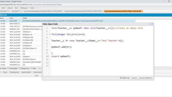Viewport: 172px width, 97px height.
Task: Toggle code fold arrow on line 3
Action: click(49, 34)
